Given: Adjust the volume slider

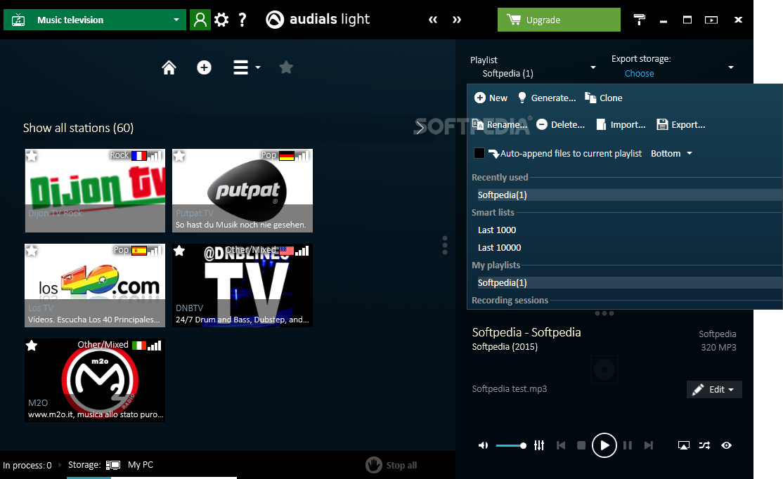Looking at the screenshot, I should [x=512, y=445].
